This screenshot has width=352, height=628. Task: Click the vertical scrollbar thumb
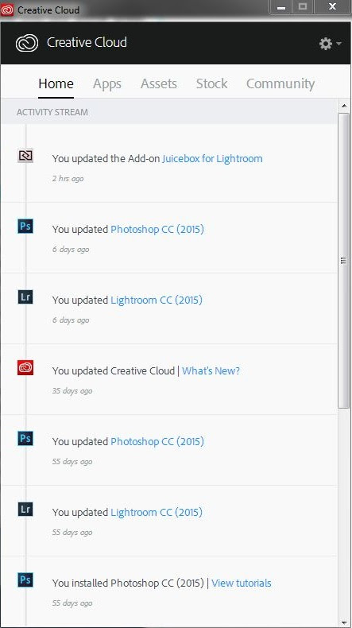coord(343,261)
